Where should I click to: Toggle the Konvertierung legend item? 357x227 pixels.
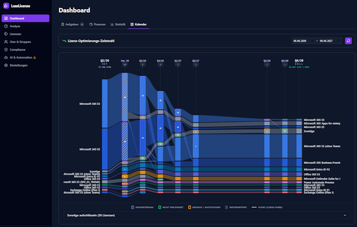click(x=142, y=207)
